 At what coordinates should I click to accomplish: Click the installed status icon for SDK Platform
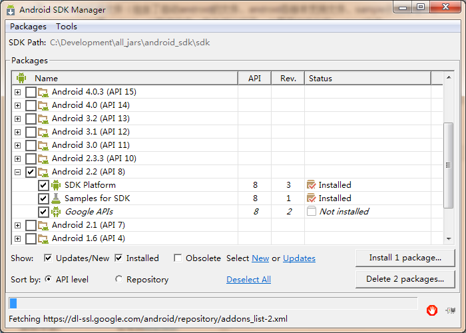[311, 185]
